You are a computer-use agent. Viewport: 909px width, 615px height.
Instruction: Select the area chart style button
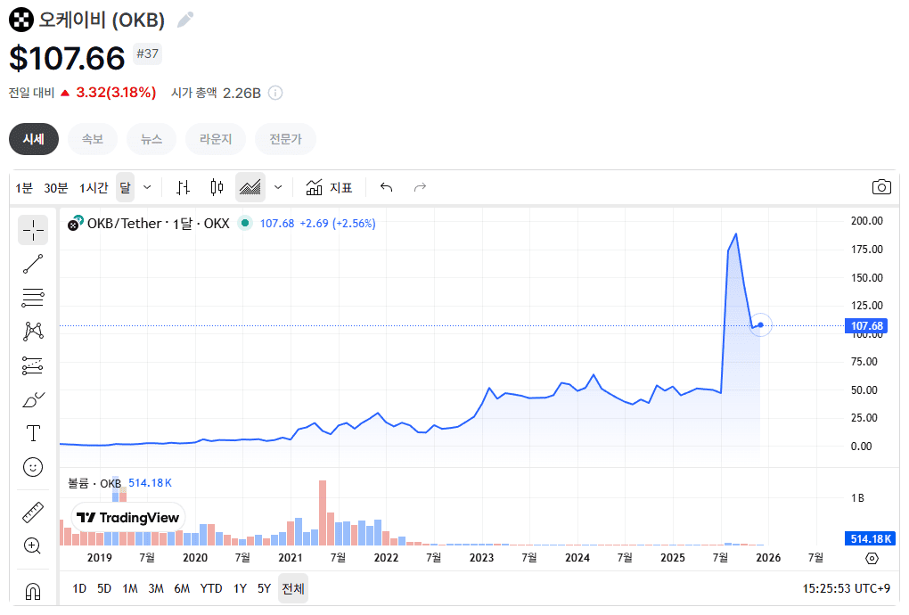coord(250,187)
